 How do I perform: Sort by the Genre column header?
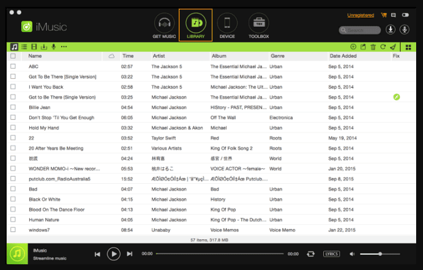277,56
